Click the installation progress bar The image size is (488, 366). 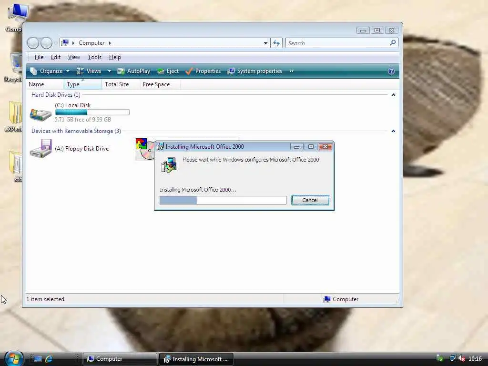click(x=223, y=200)
